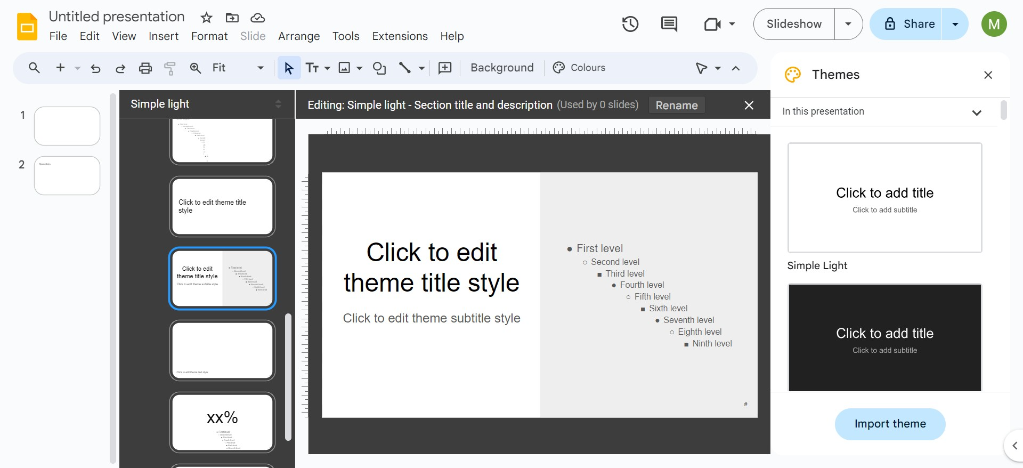Expand the Slideshow options arrow
The image size is (1023, 468).
click(848, 24)
